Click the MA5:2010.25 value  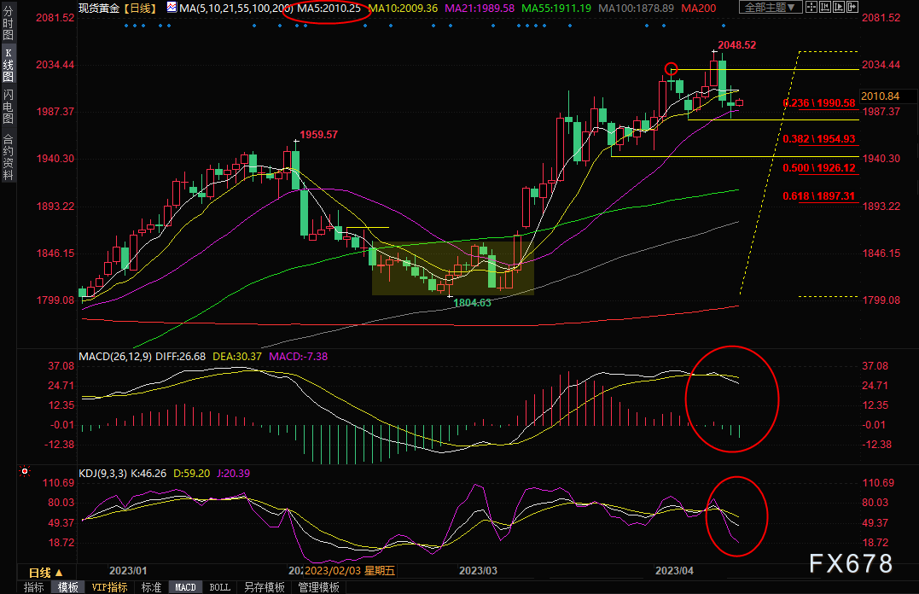coord(329,9)
